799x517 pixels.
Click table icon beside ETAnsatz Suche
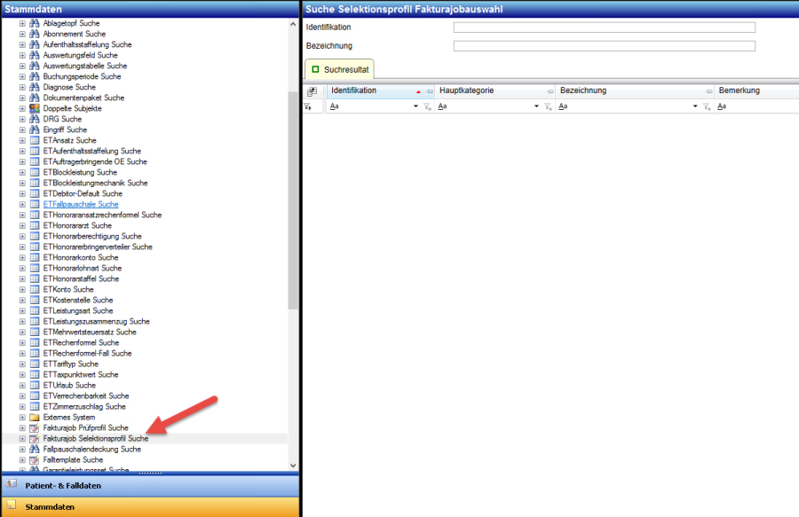[x=34, y=140]
